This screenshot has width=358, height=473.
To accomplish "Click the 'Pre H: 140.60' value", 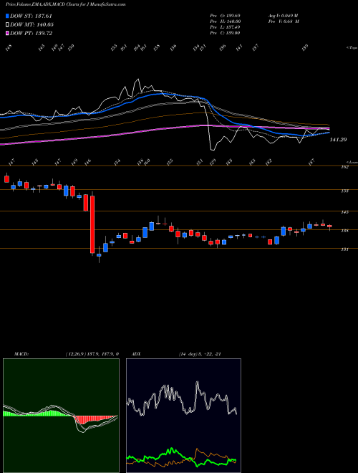I will 225,21.
